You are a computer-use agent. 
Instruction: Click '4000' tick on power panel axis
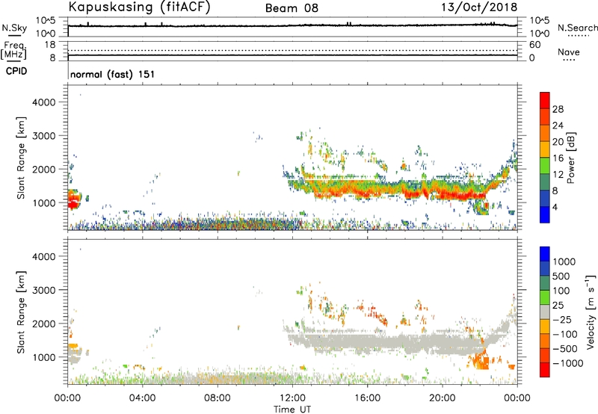[44, 102]
